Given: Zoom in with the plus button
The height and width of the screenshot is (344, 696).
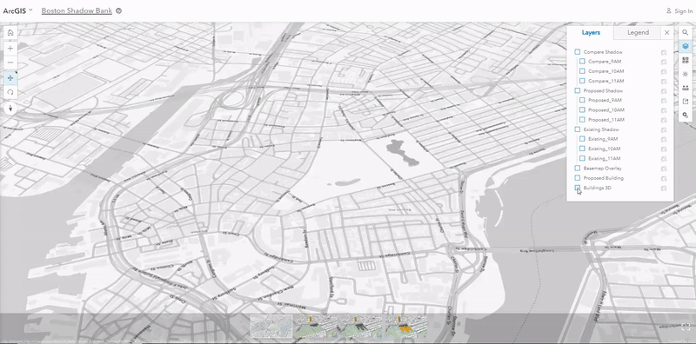Looking at the screenshot, I should pos(10,48).
